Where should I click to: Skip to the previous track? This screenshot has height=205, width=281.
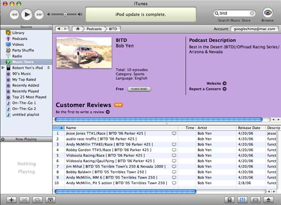click(x=15, y=15)
